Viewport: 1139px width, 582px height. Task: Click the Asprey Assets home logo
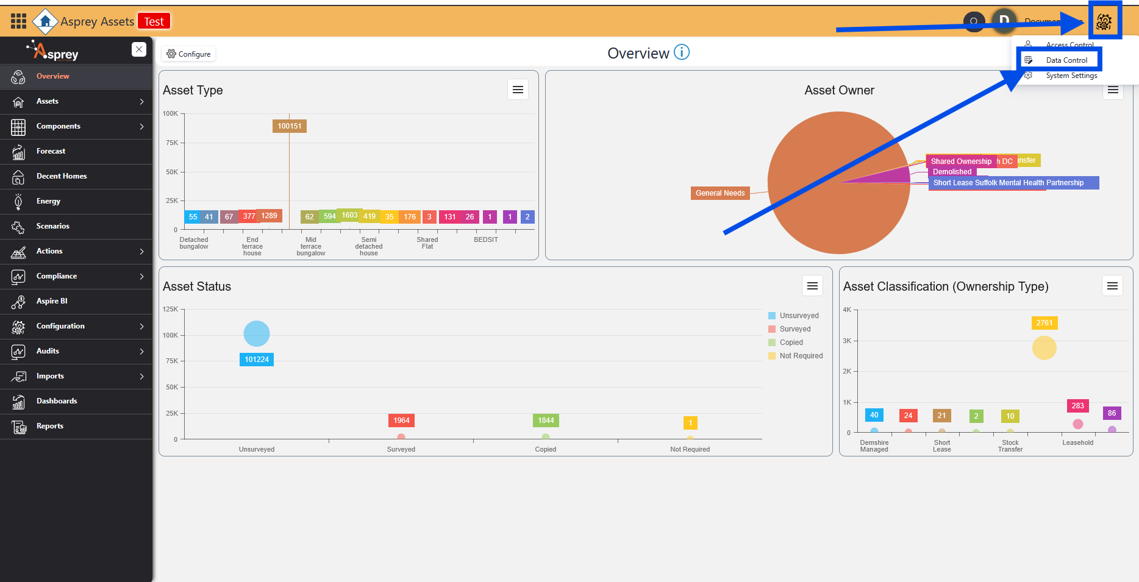(x=45, y=21)
